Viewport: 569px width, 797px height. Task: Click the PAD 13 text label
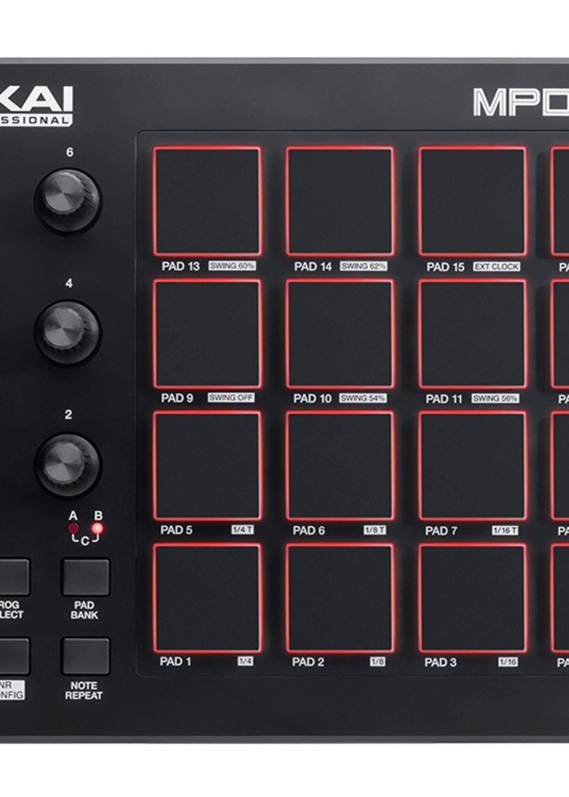(180, 266)
